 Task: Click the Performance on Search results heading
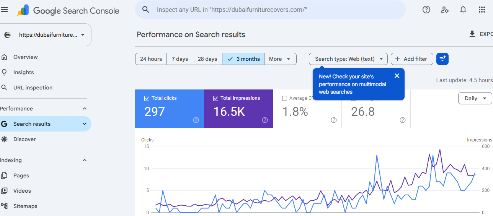click(191, 34)
